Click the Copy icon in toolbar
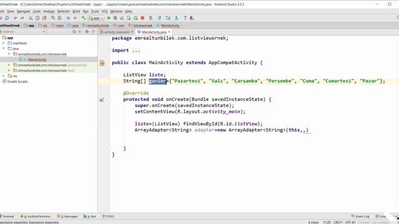Image resolution: width=399 pixels, height=224 pixels. click(x=37, y=18)
